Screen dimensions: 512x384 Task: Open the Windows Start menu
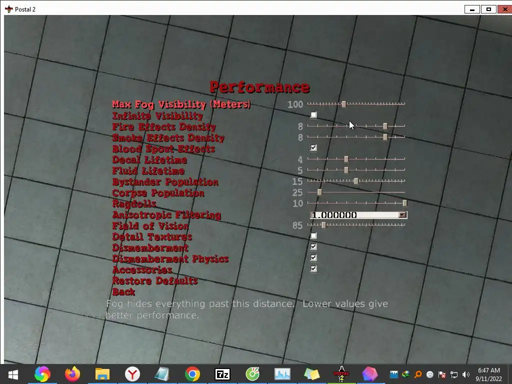click(13, 374)
